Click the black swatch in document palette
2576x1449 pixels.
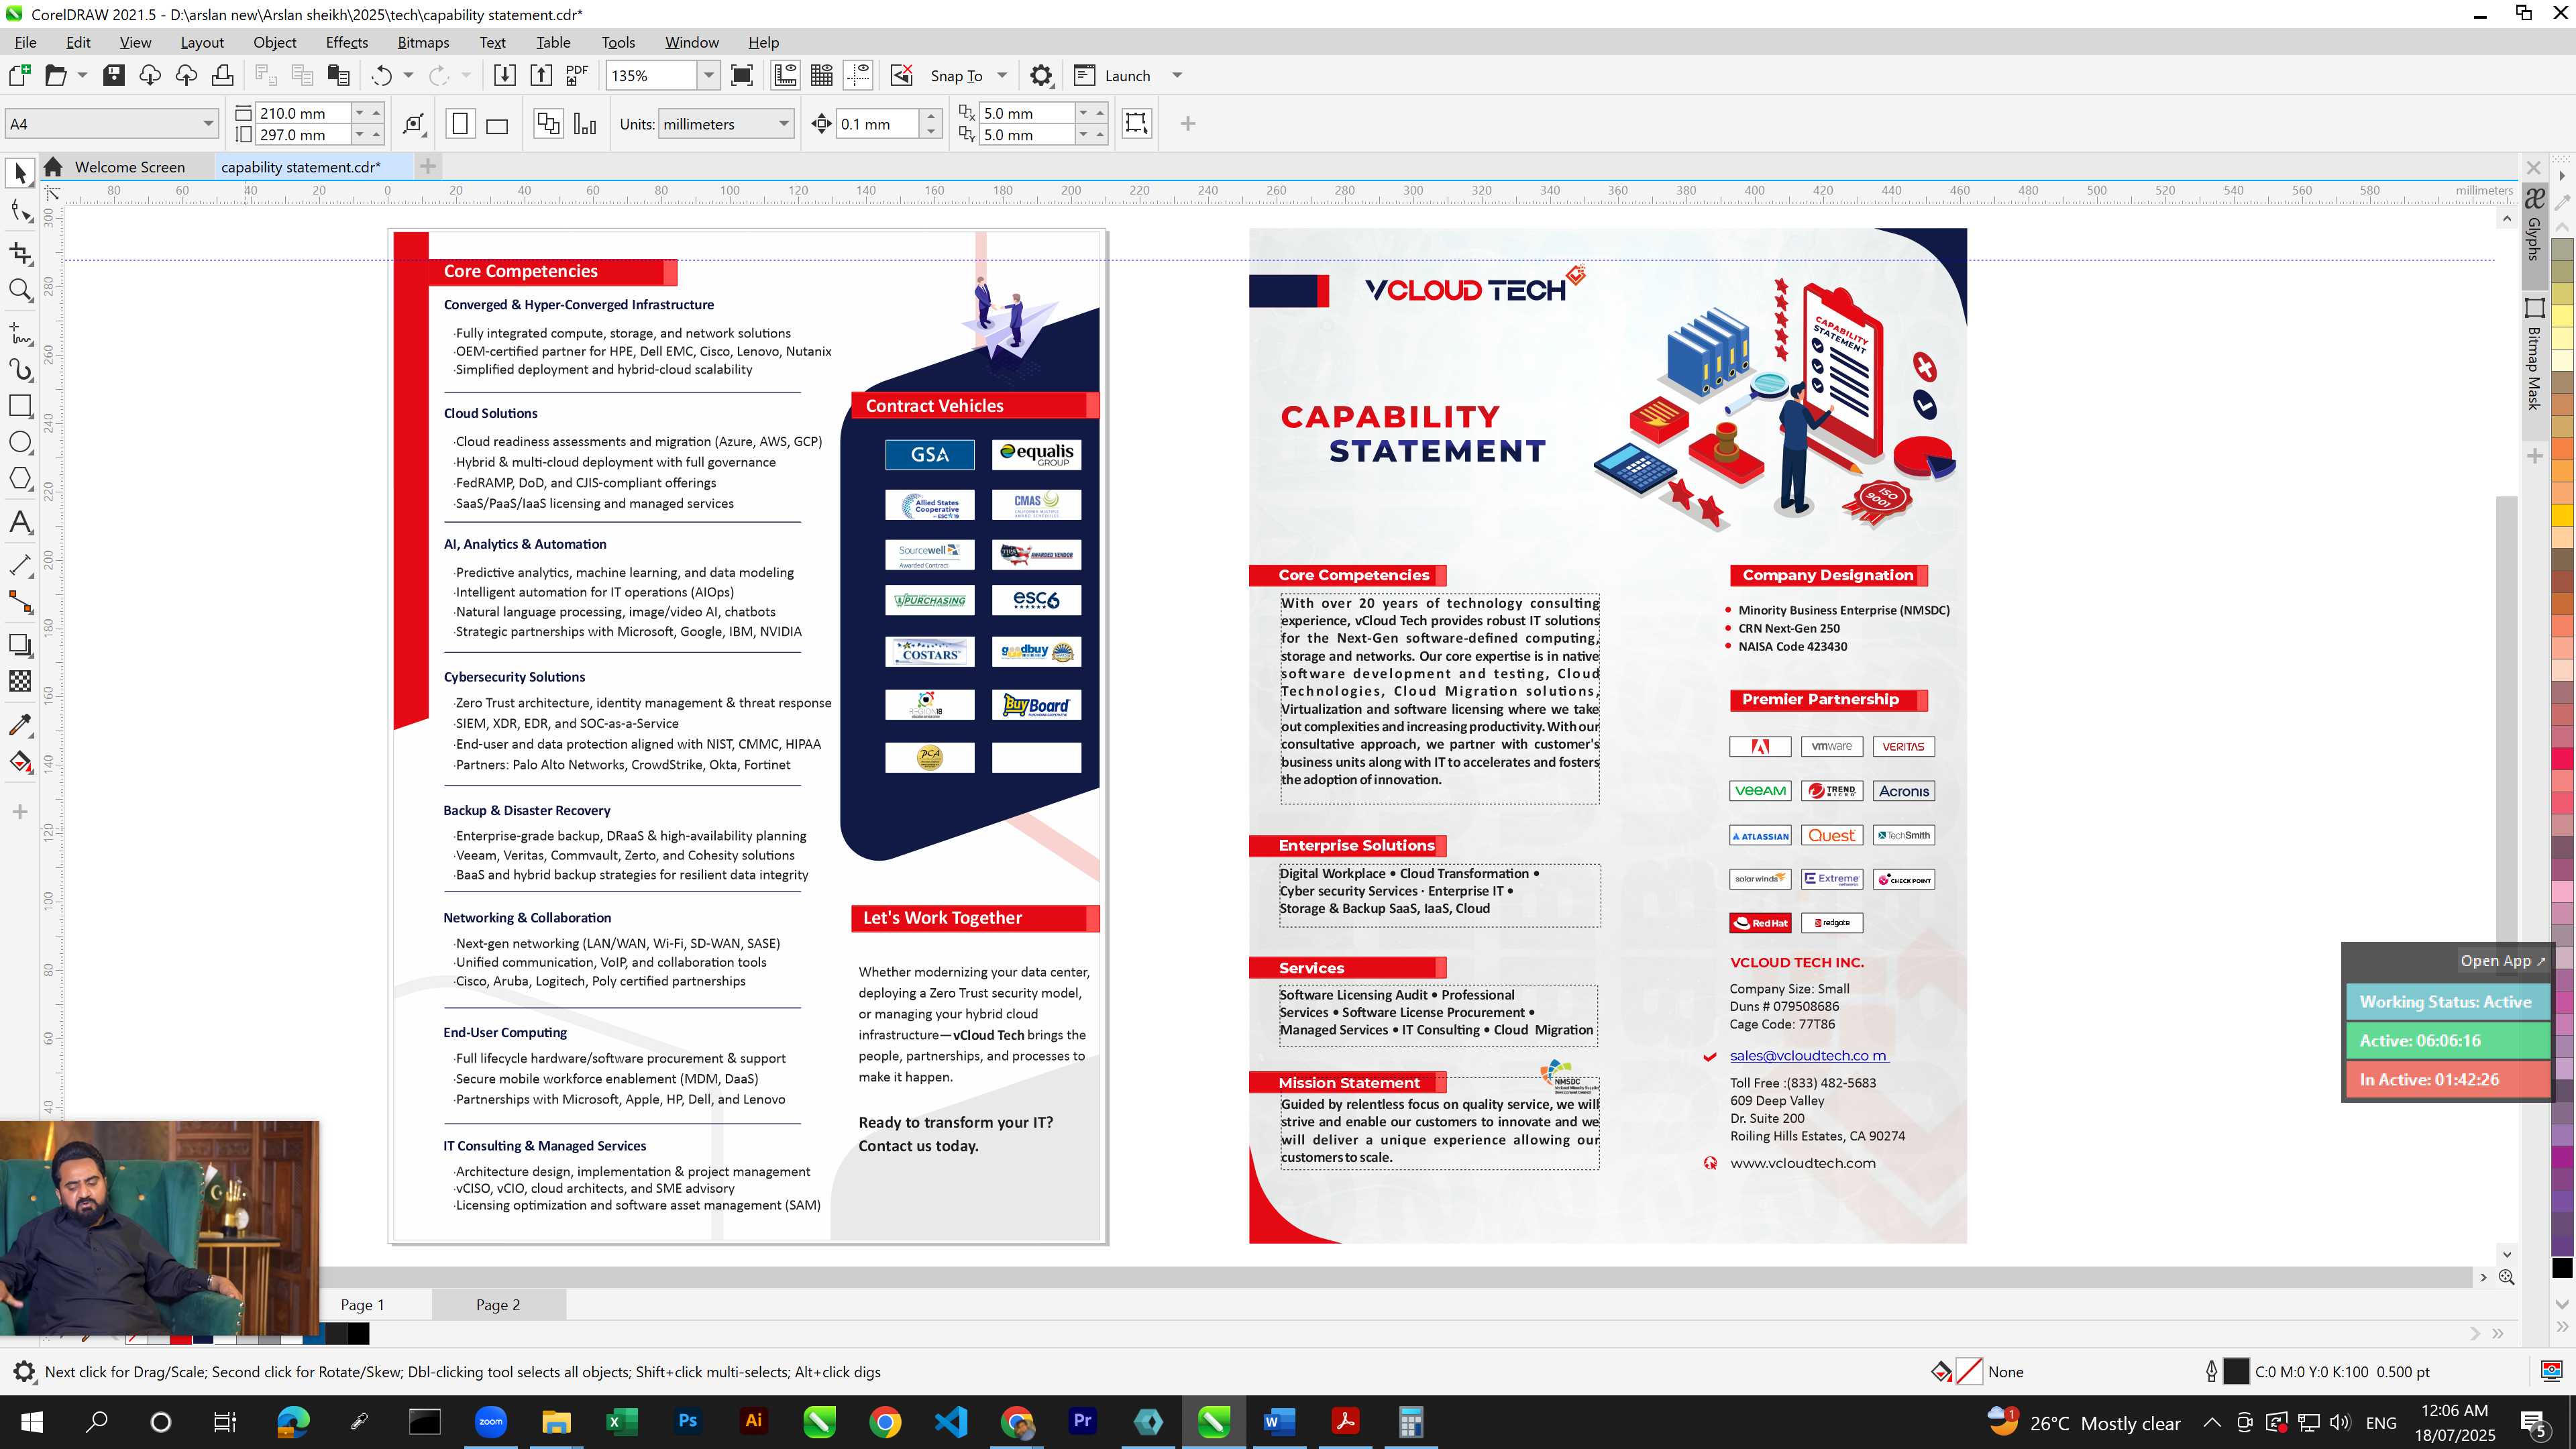point(358,1333)
